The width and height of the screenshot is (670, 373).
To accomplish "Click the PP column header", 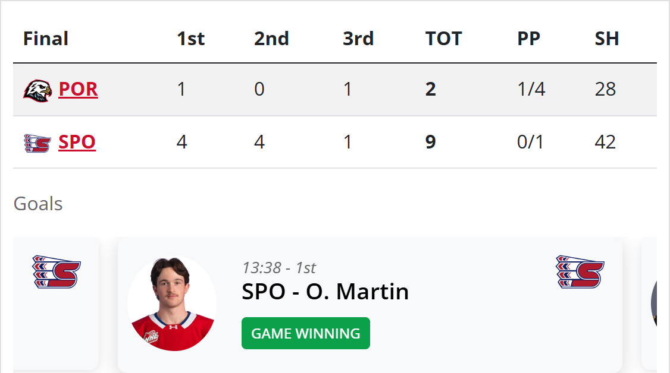I will (x=528, y=39).
